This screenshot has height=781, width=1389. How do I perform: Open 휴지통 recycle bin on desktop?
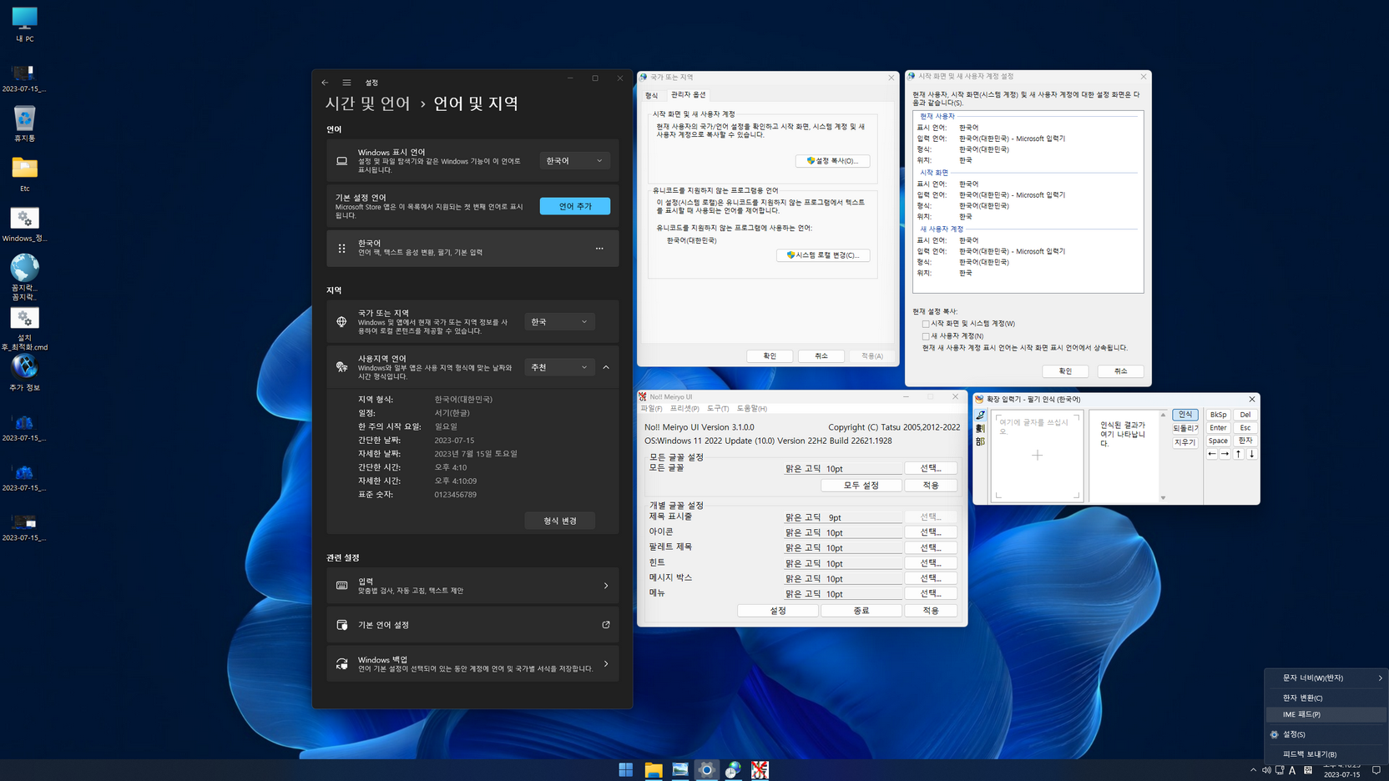pos(24,123)
